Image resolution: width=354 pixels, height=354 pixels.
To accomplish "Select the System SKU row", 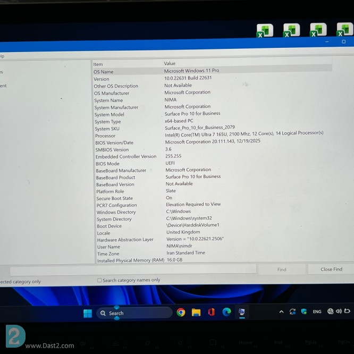I will point(212,128).
